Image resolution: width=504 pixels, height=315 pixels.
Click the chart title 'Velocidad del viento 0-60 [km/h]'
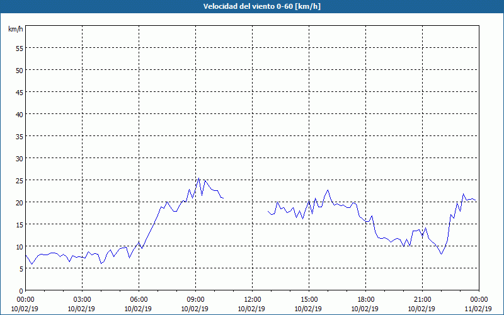click(261, 6)
